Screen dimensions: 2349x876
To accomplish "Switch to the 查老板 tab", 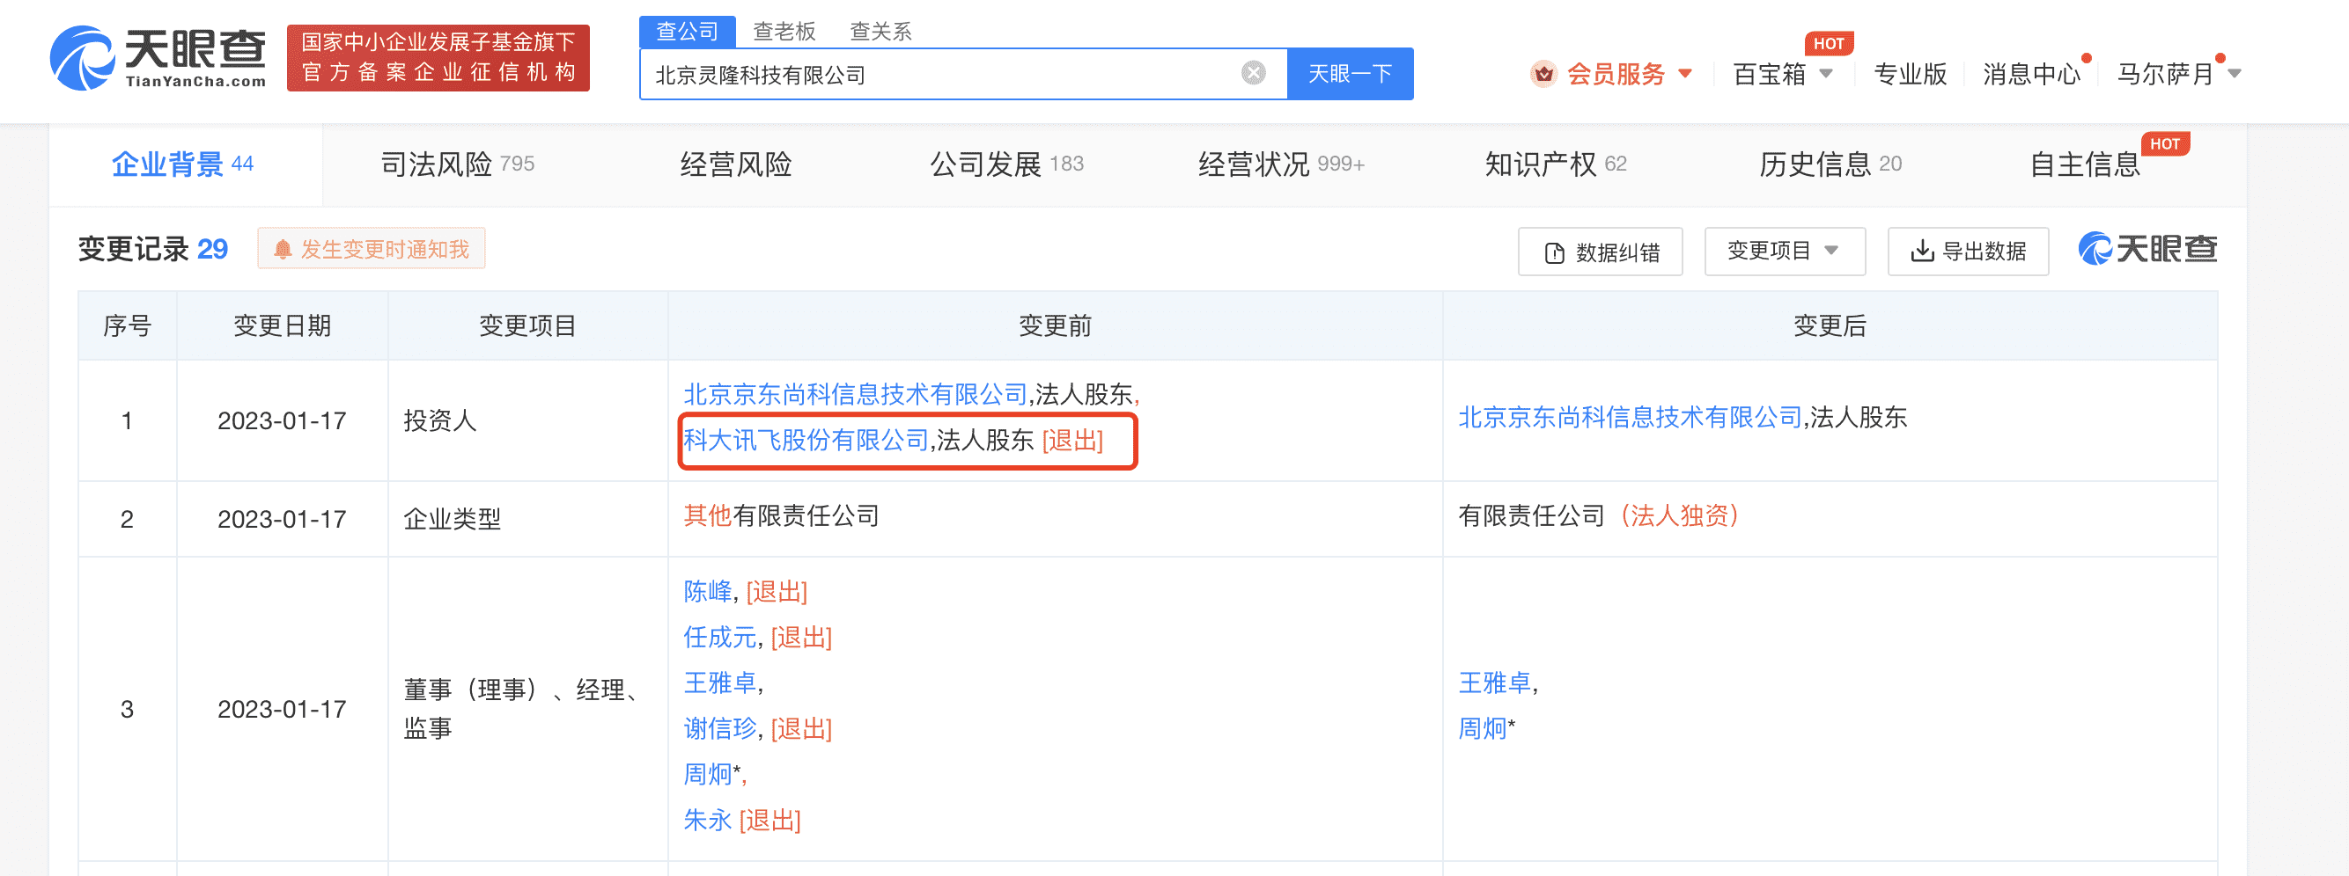I will click(784, 30).
